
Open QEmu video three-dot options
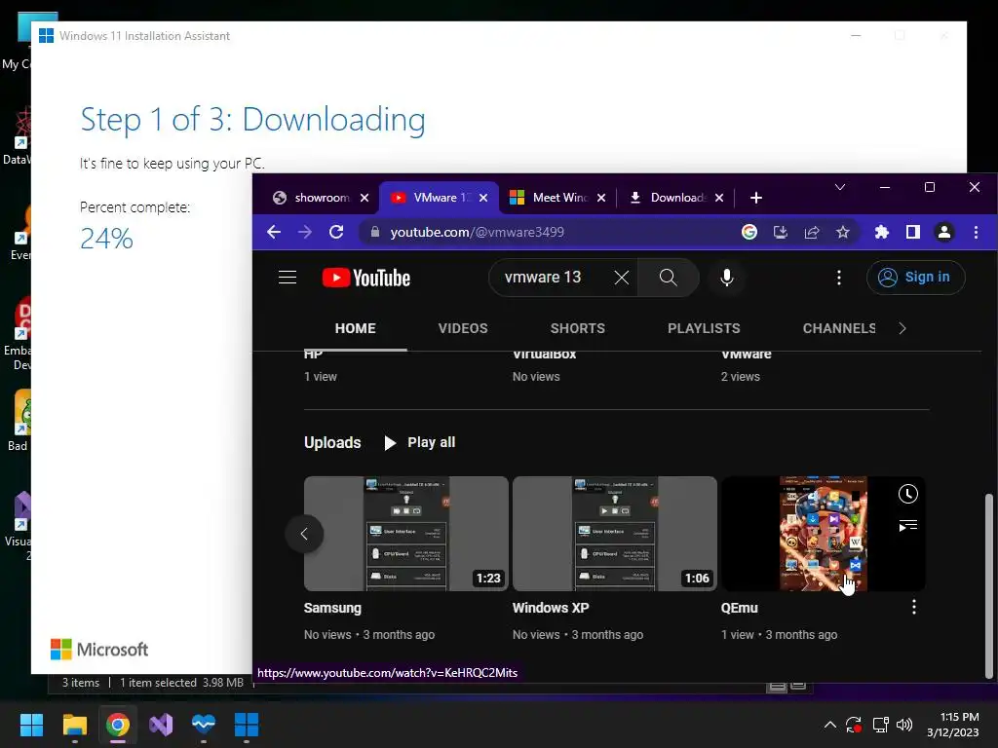click(914, 608)
